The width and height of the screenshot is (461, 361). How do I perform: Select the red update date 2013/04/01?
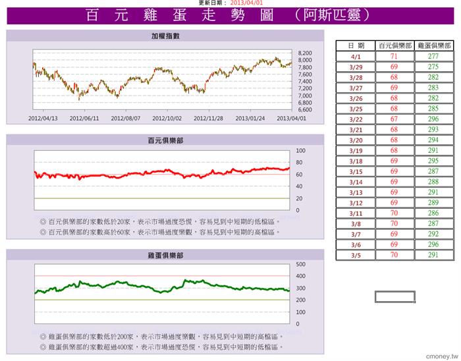coord(246,3)
